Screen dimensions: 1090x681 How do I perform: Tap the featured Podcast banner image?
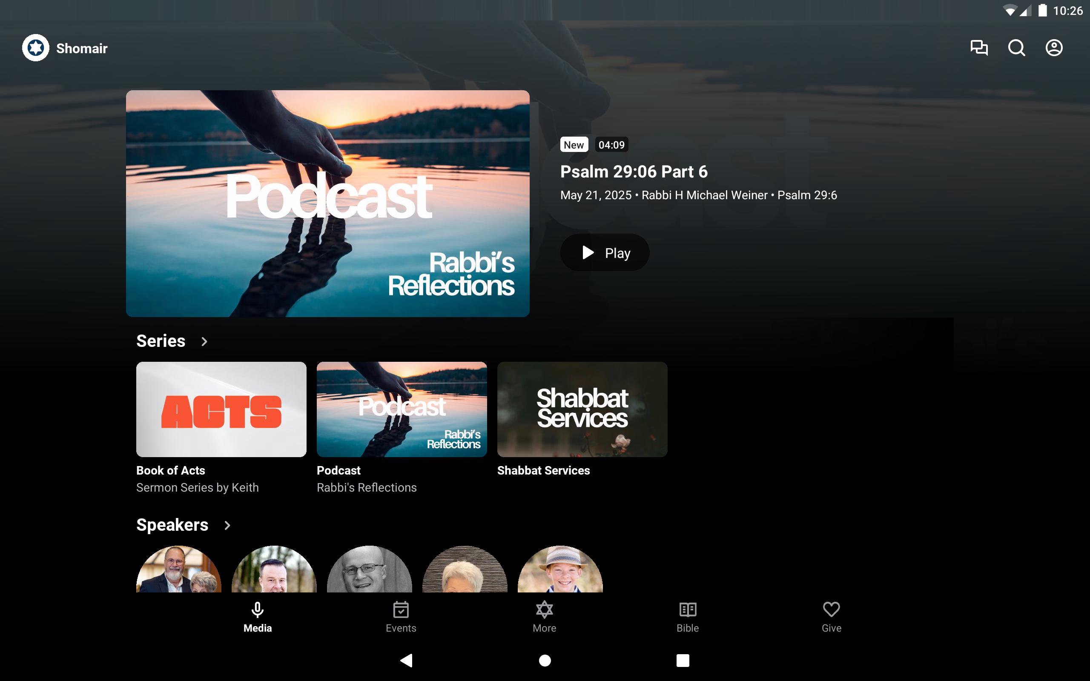tap(327, 203)
